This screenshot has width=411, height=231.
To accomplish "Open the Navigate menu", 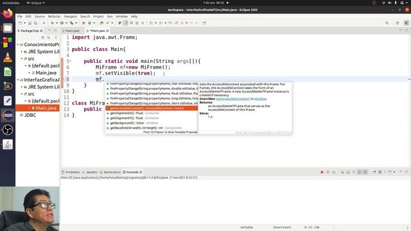I will (71, 17).
